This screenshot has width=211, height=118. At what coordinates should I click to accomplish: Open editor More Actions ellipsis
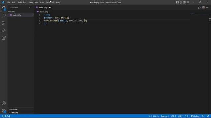tap(207, 7)
